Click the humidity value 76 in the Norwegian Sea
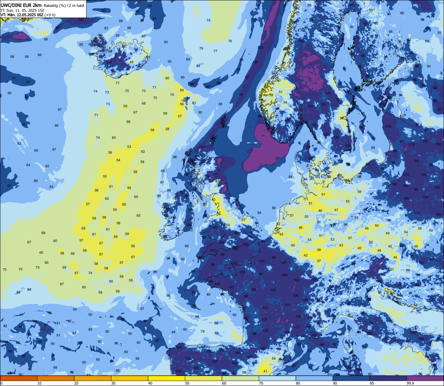The image size is (444, 386). (230, 41)
